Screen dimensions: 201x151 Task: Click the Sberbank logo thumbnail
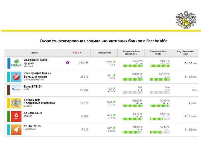pyautogui.click(x=16, y=63)
